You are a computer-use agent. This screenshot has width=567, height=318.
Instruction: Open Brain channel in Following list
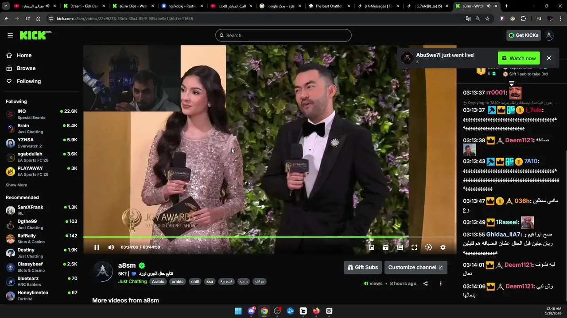coord(42,128)
